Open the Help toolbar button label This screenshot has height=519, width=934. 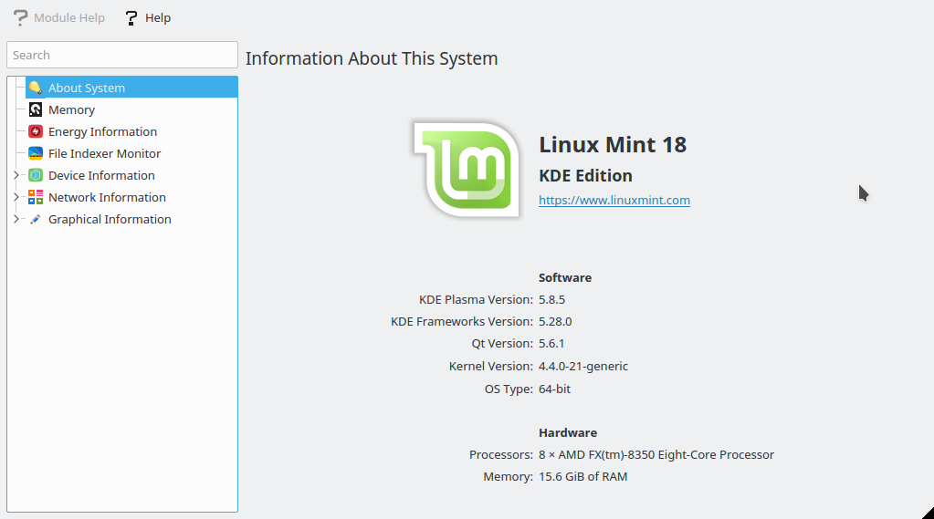(x=158, y=18)
